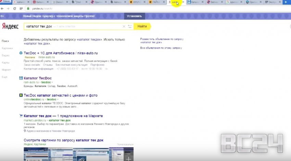Clear the search query with X icon
The image size is (291, 161).
pyautogui.click(x=124, y=26)
